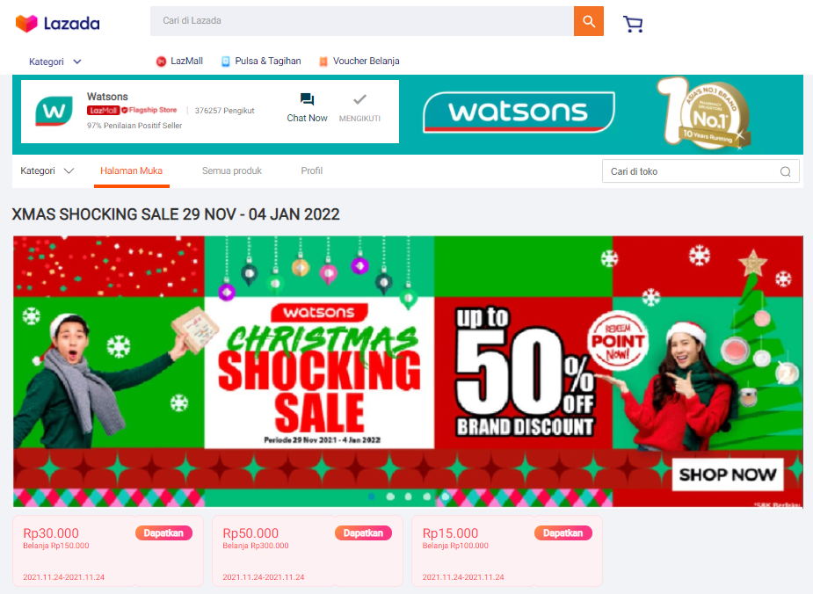Open the shopping cart icon
The width and height of the screenshot is (813, 594).
(x=633, y=24)
